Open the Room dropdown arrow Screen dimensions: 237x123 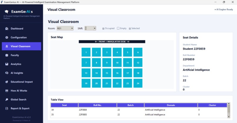(72, 28)
